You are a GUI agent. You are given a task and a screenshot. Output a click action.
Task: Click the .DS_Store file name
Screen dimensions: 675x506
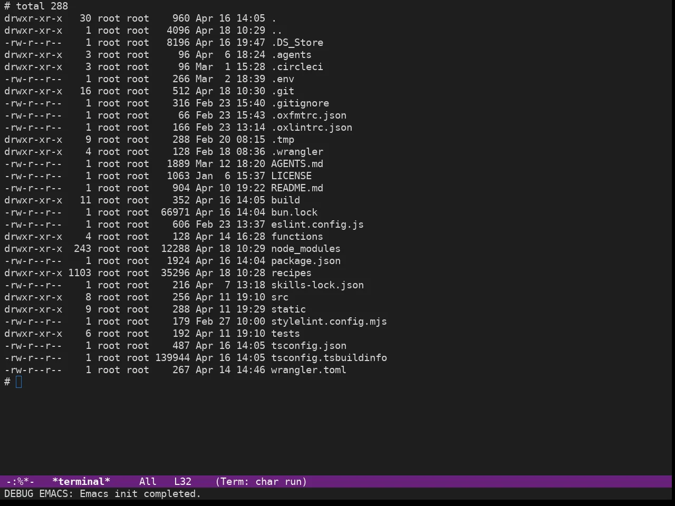coord(297,43)
